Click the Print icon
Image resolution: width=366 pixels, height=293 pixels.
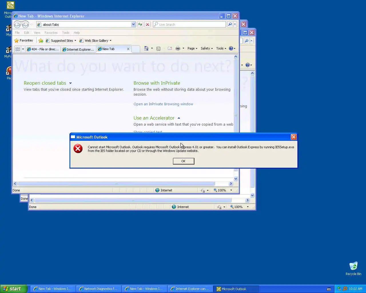pyautogui.click(x=178, y=48)
